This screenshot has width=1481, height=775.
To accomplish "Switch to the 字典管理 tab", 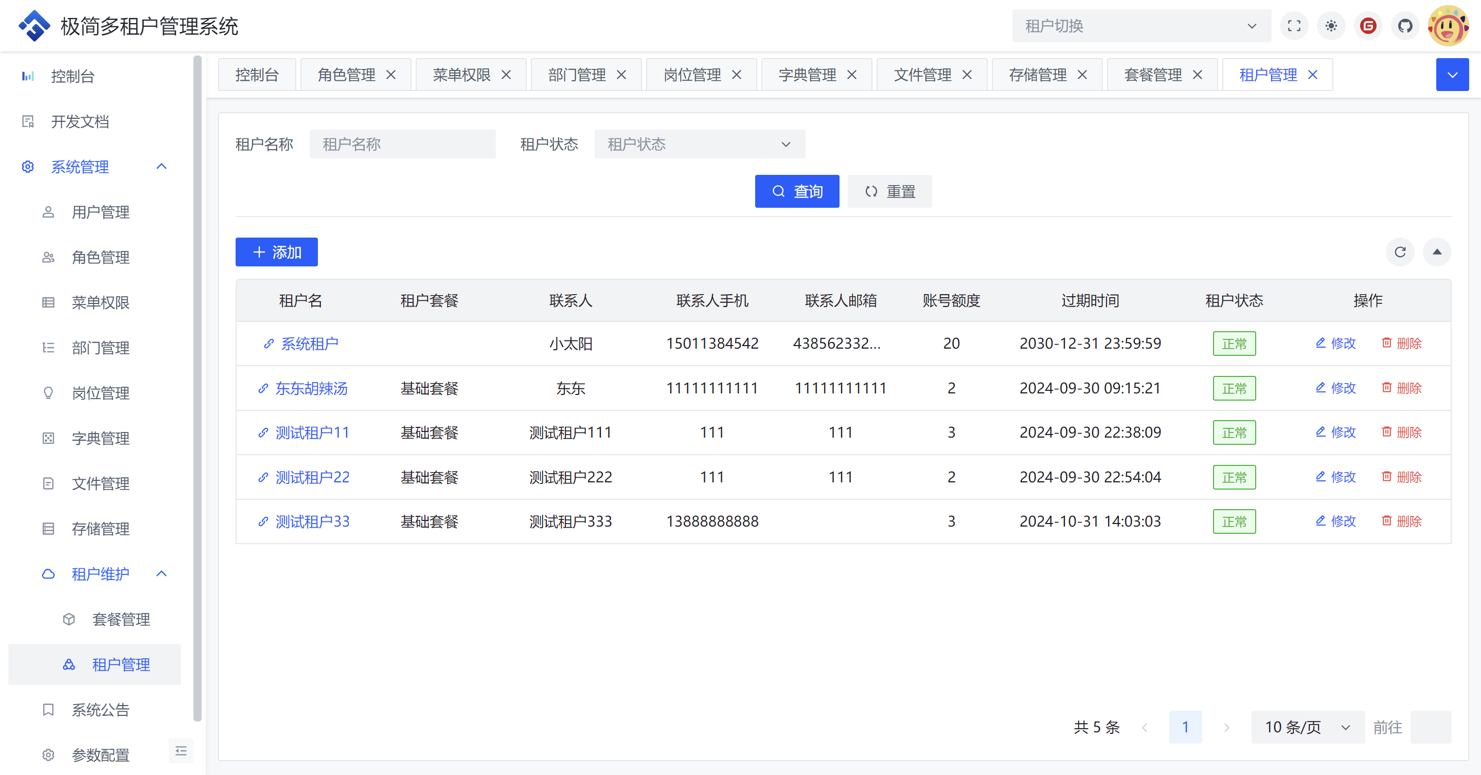I will click(807, 75).
